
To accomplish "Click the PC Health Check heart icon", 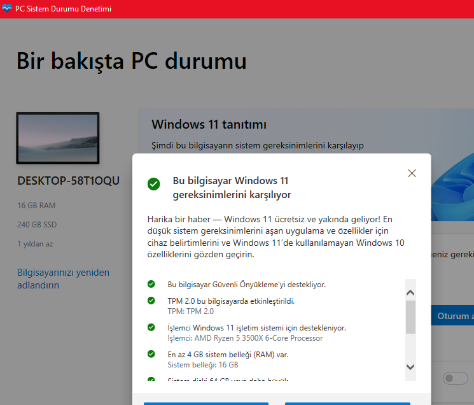I will click(6, 8).
